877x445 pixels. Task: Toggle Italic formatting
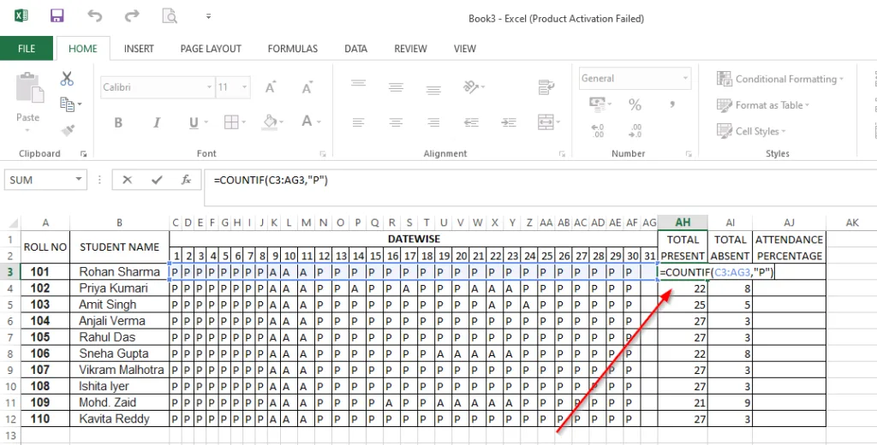click(x=157, y=122)
